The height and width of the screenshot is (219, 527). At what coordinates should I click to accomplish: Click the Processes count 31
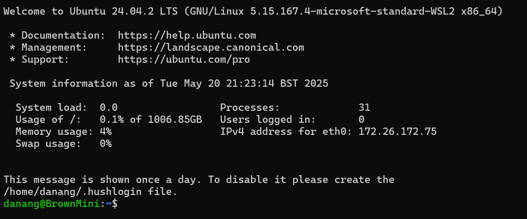pyautogui.click(x=365, y=107)
